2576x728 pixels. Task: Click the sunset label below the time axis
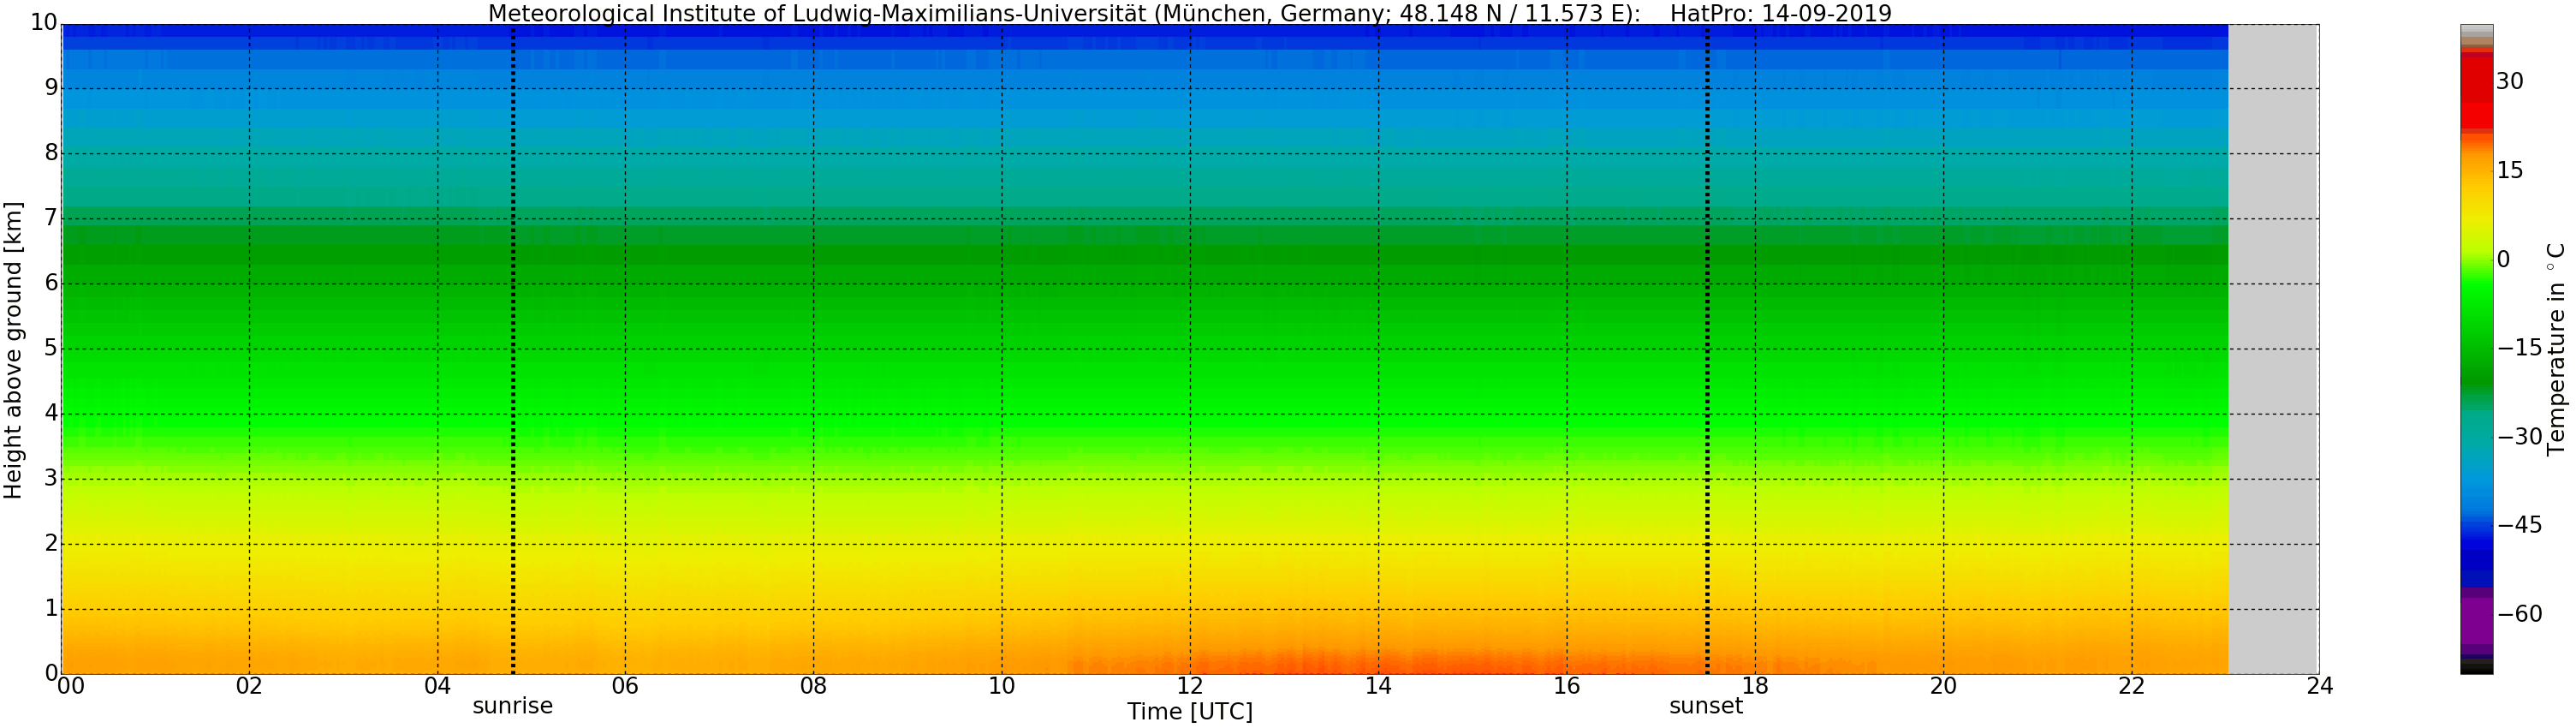1705,706
